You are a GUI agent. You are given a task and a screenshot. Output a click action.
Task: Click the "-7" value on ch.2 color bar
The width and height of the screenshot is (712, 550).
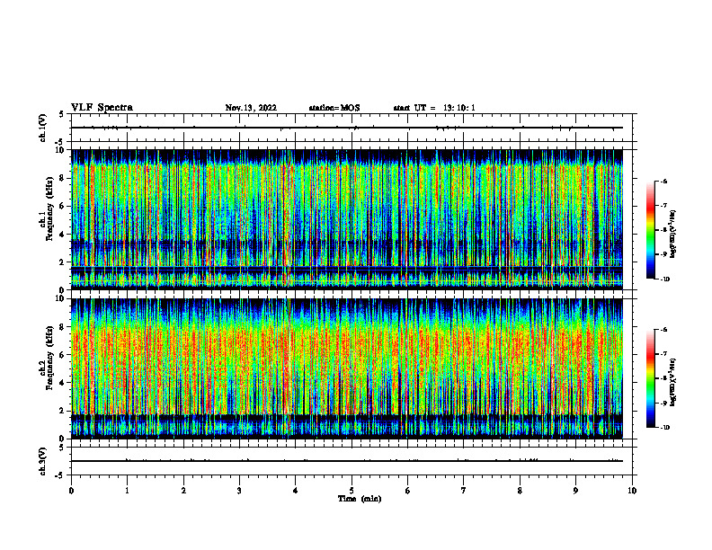tap(663, 354)
